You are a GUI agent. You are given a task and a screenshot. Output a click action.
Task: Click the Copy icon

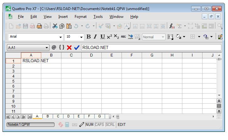pos(62,26)
